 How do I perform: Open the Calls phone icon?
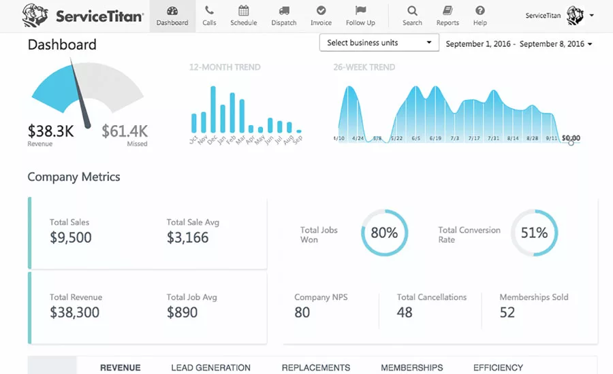pyautogui.click(x=209, y=10)
